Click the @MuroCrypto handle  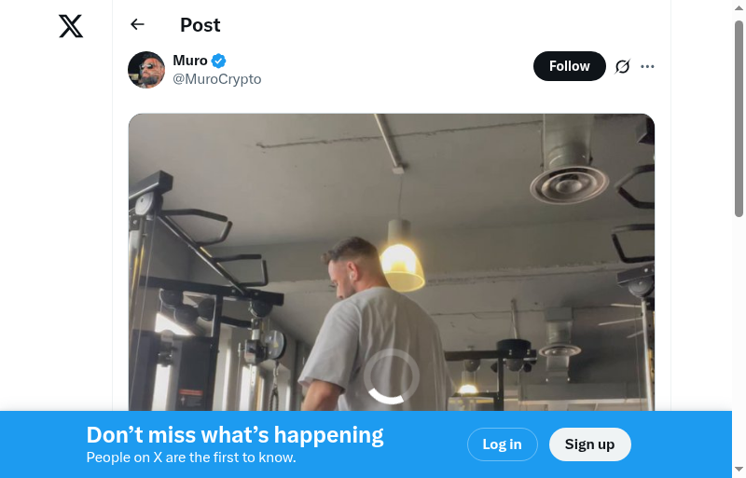coord(217,79)
